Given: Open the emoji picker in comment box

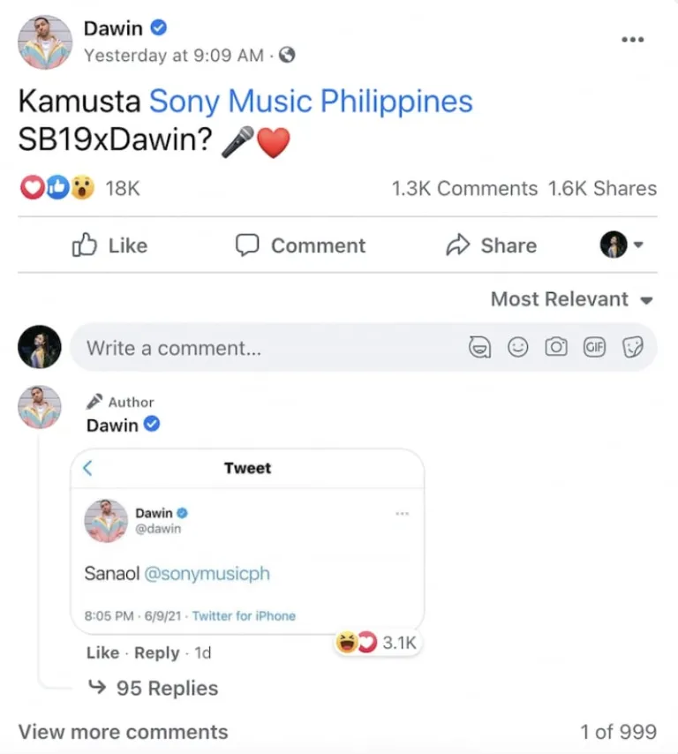Looking at the screenshot, I should (518, 348).
